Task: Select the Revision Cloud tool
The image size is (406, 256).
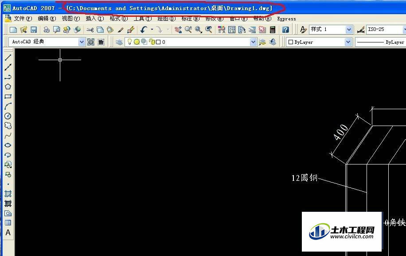Action: (8, 126)
